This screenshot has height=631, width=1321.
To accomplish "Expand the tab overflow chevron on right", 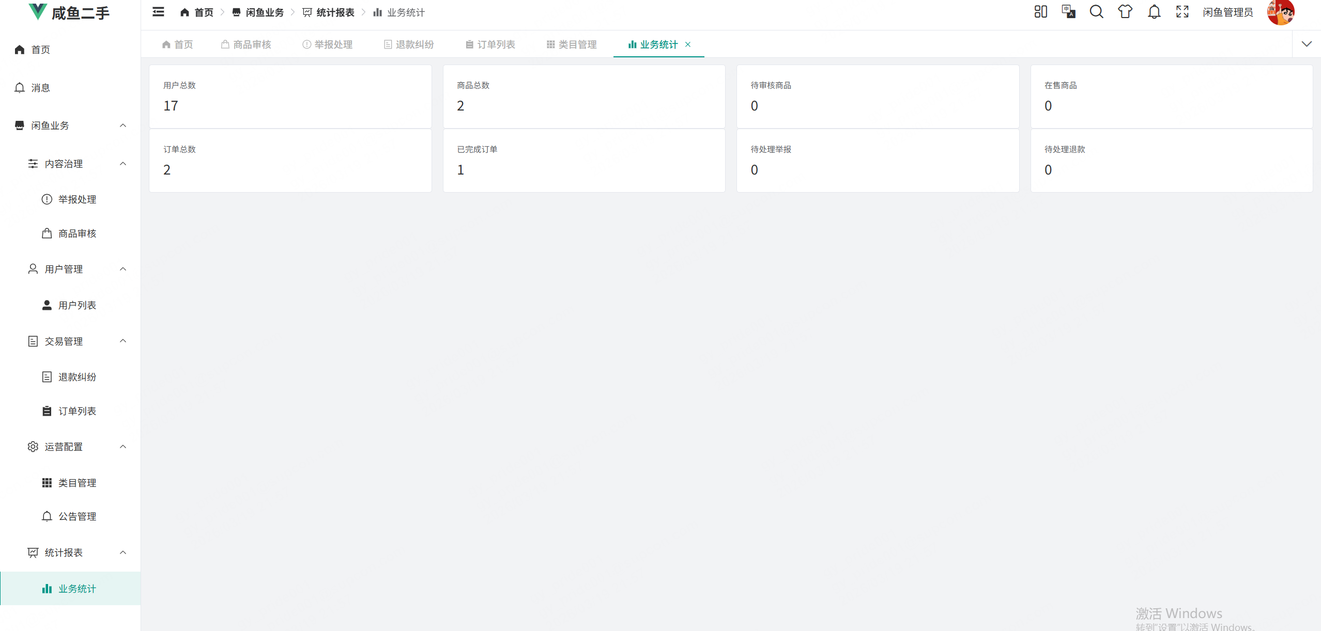I will pyautogui.click(x=1307, y=44).
